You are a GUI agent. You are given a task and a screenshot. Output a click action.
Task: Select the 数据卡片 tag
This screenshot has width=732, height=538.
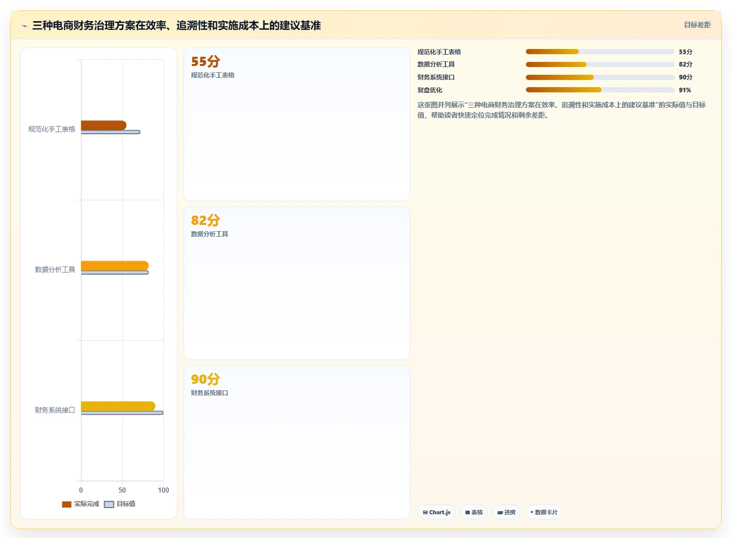[544, 512]
